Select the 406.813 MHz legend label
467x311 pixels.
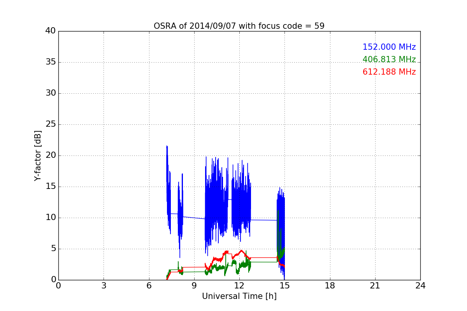389,59
